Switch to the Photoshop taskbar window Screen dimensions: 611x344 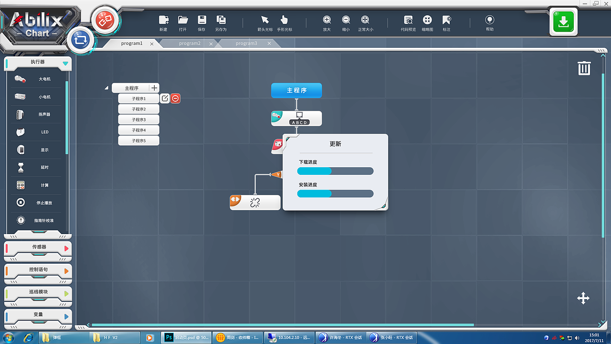click(186, 338)
